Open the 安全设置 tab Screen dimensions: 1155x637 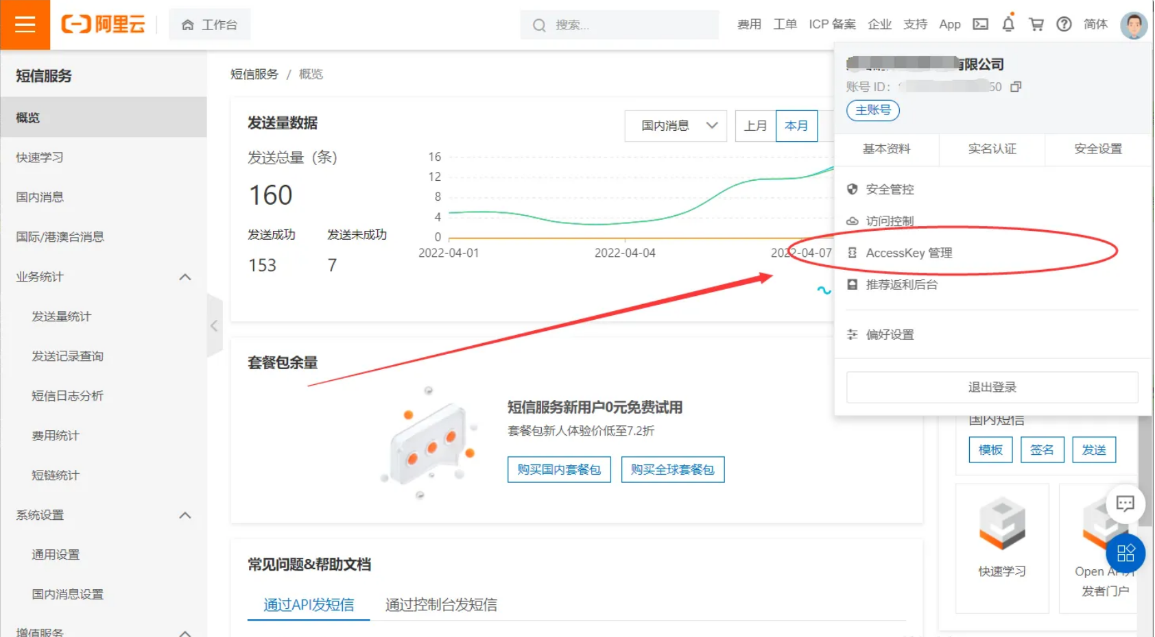[x=1097, y=149]
